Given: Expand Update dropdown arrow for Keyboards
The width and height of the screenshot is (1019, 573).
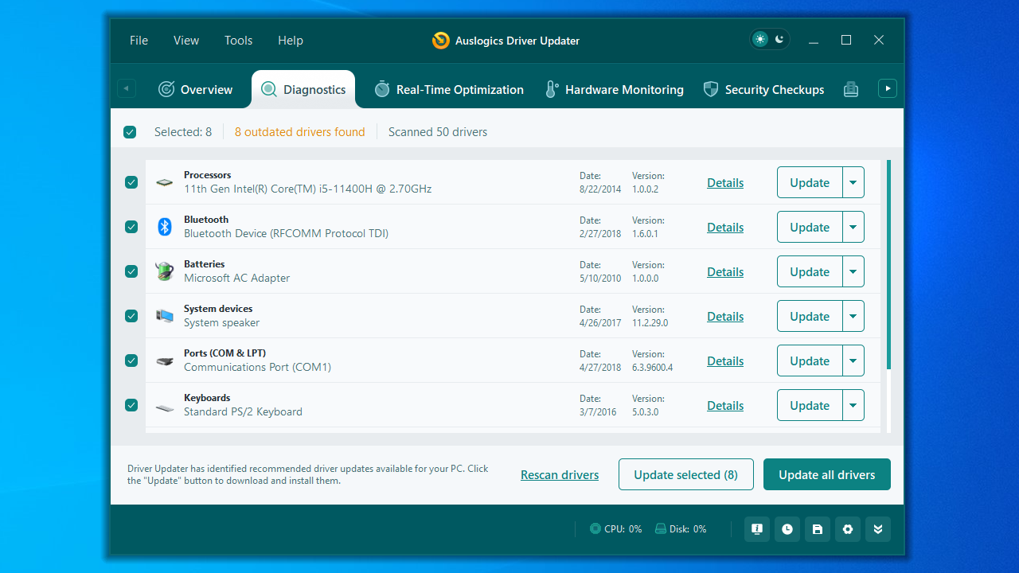Looking at the screenshot, I should tap(853, 405).
